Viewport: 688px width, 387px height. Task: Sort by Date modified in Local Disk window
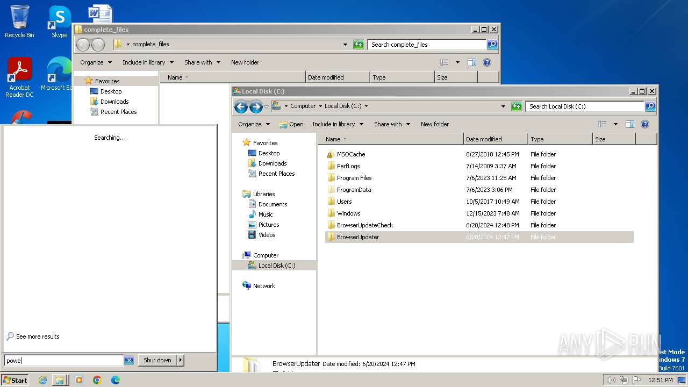click(x=496, y=139)
